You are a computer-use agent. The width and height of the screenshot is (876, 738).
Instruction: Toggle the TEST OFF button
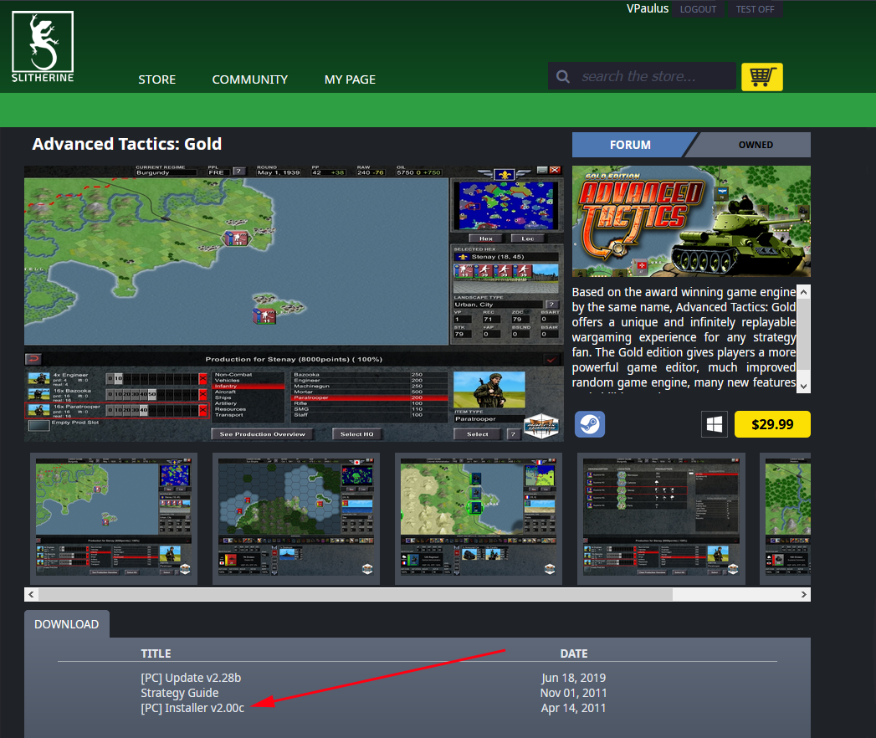tap(755, 9)
